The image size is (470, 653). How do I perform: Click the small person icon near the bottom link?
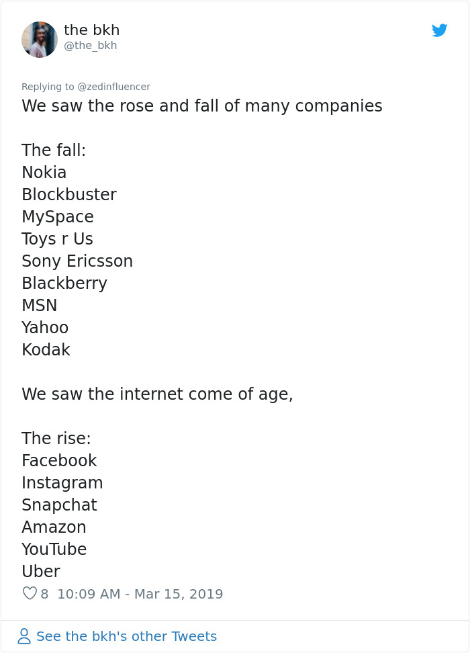click(24, 636)
